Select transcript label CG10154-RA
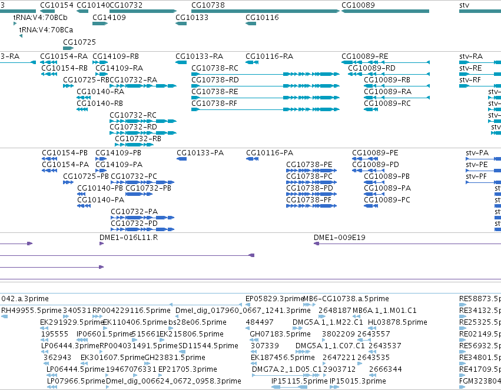Image resolution: width=501 pixels, height=390 pixels. pos(64,56)
